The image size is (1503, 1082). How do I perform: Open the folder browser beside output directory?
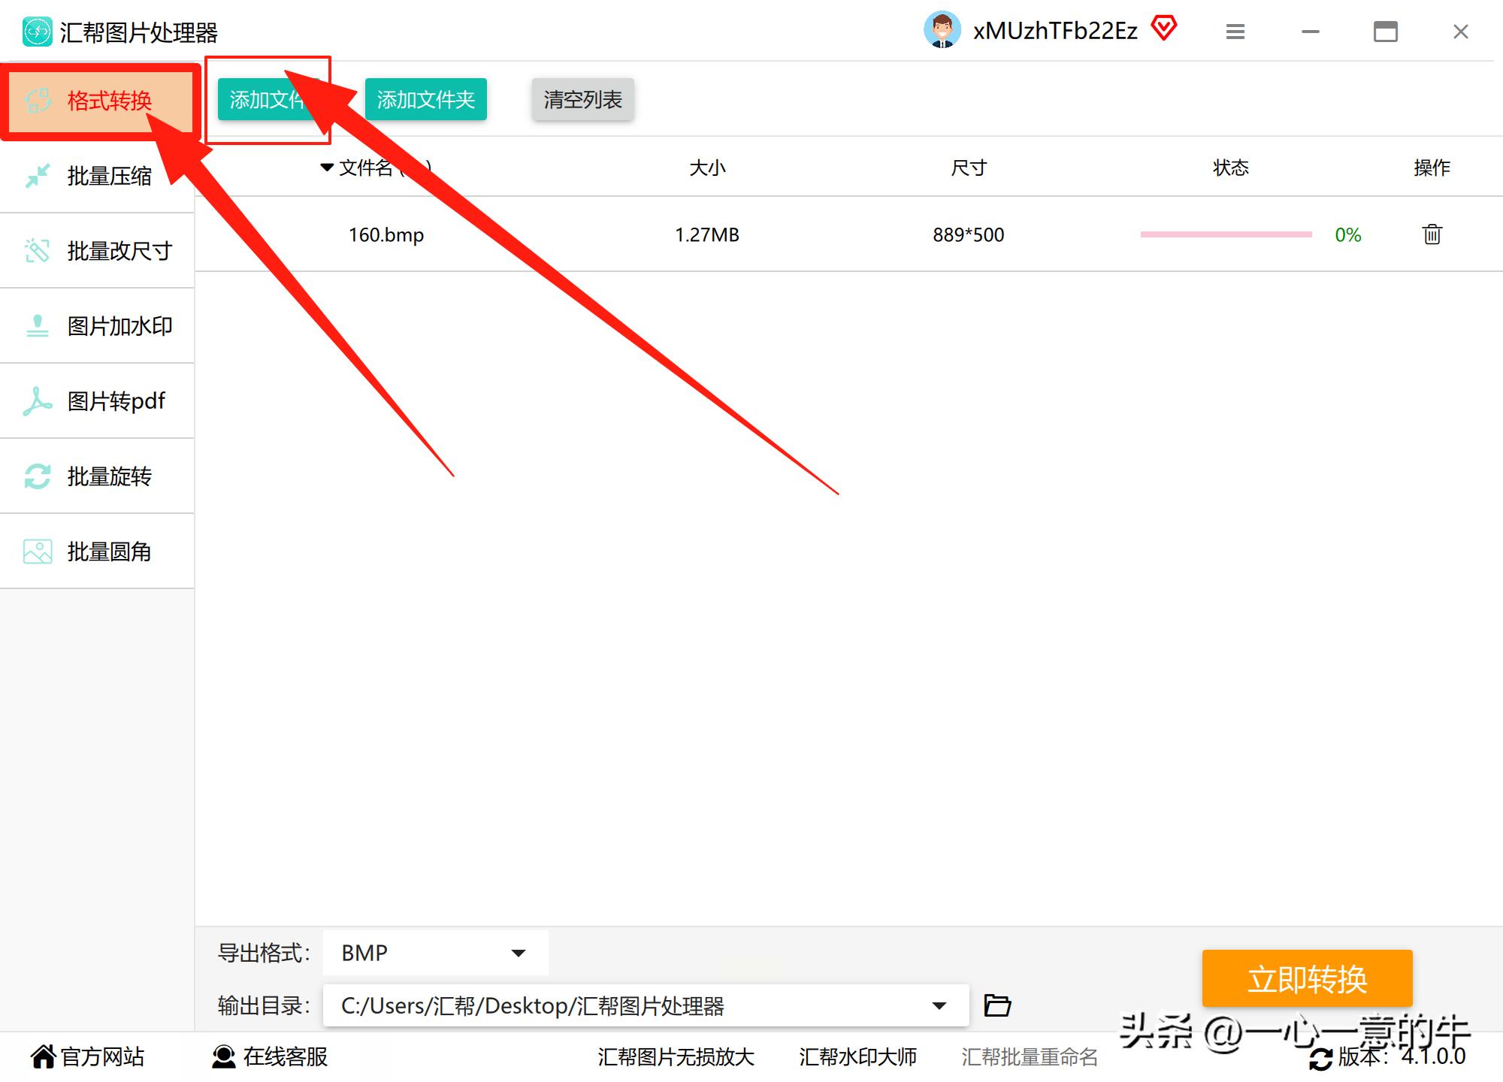997,1005
